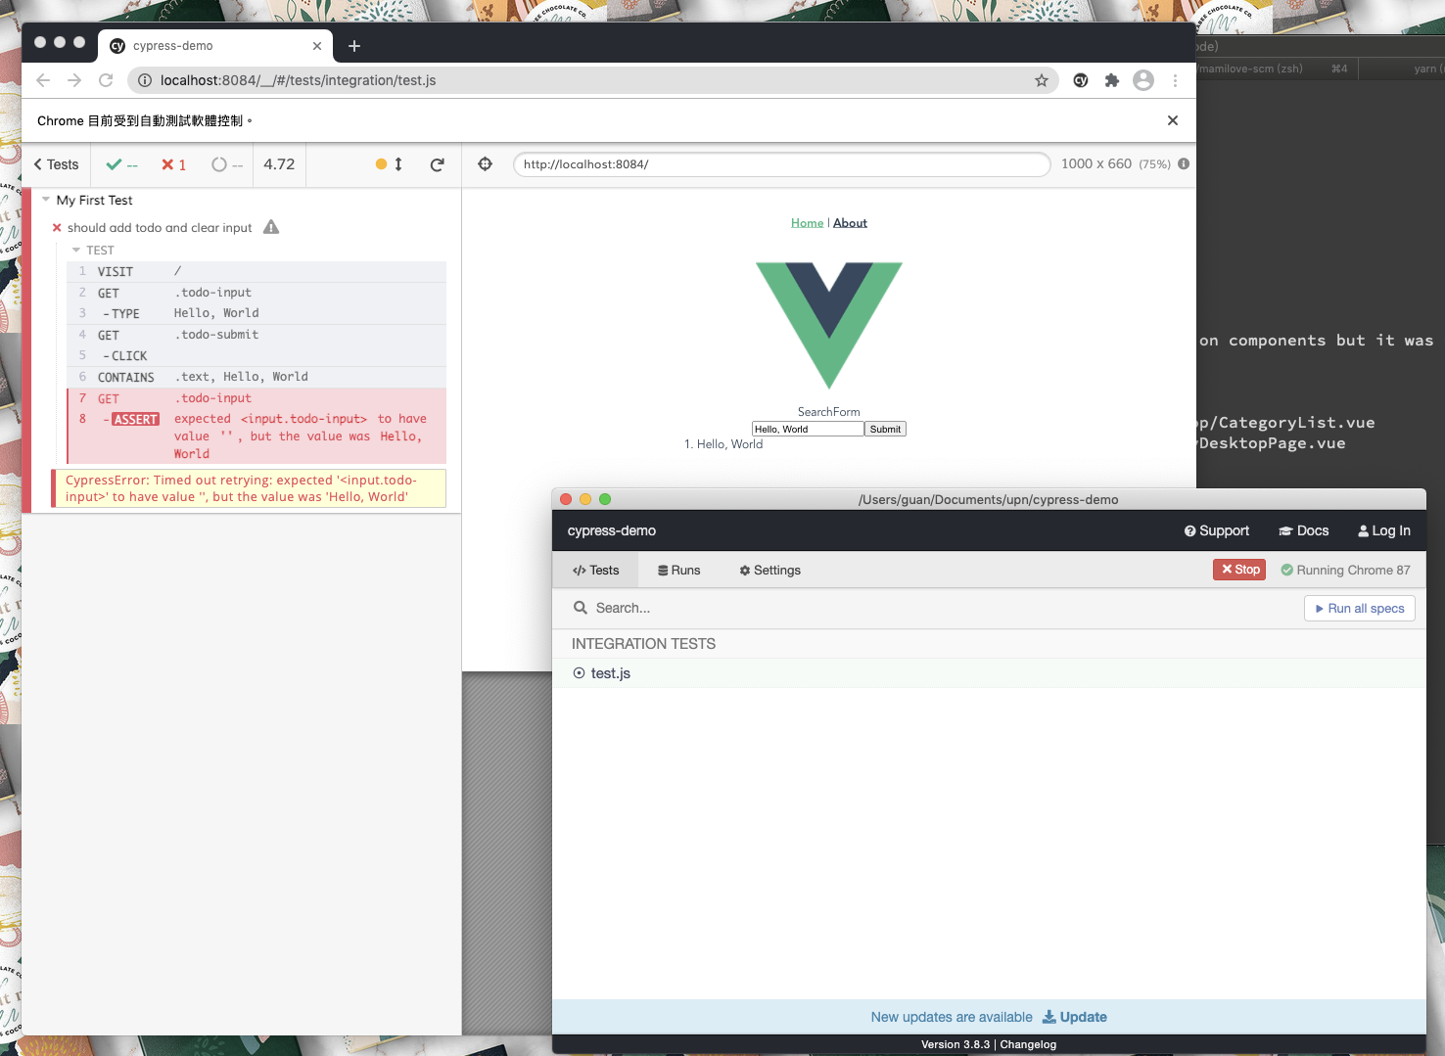
Task: Select the CONTAINS .text command row
Action: coord(256,377)
